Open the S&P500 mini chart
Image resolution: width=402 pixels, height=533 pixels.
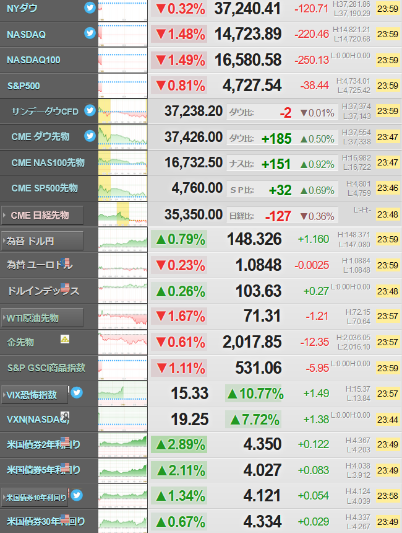(x=123, y=86)
